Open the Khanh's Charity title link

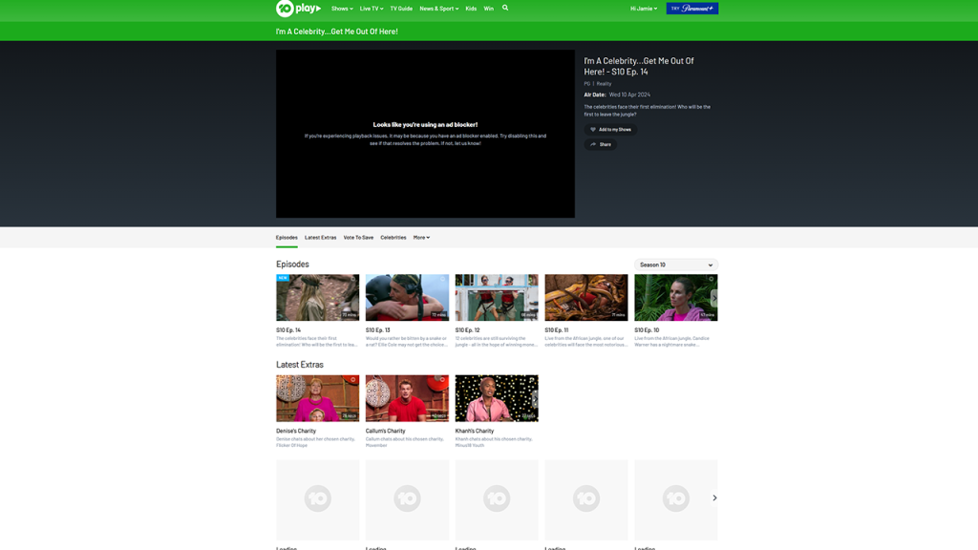tap(475, 431)
